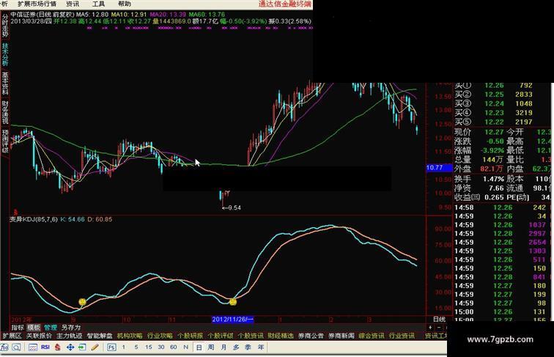
Task: Click the 中信证券(日线 前复权) title
Action: (43, 15)
